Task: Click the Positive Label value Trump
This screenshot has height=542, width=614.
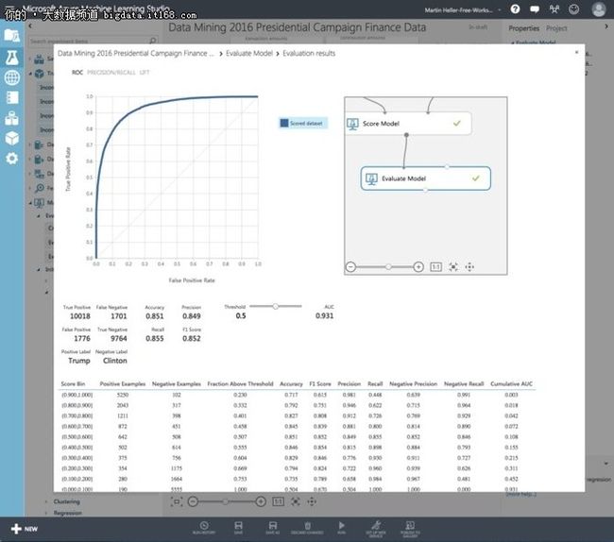Action: tap(79, 361)
